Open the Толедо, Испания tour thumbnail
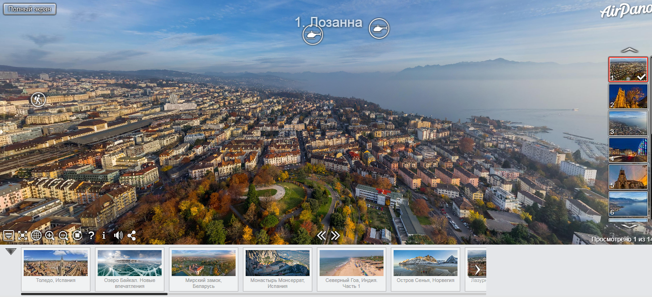This screenshot has height=297, width=652. coord(56,263)
